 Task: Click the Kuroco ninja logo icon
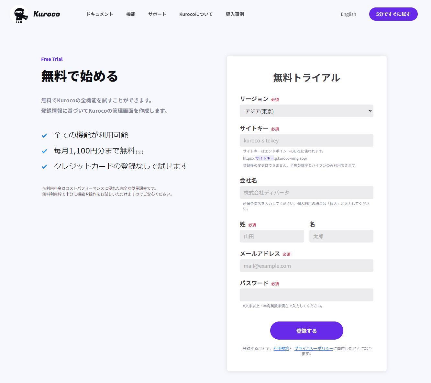coord(19,14)
